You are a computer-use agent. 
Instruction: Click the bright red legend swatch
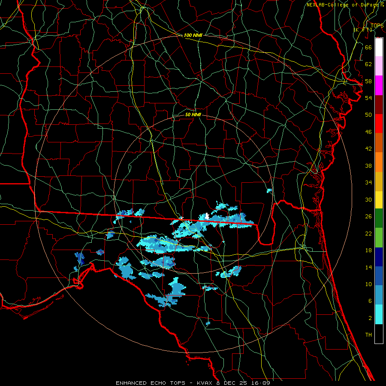coord(379,124)
